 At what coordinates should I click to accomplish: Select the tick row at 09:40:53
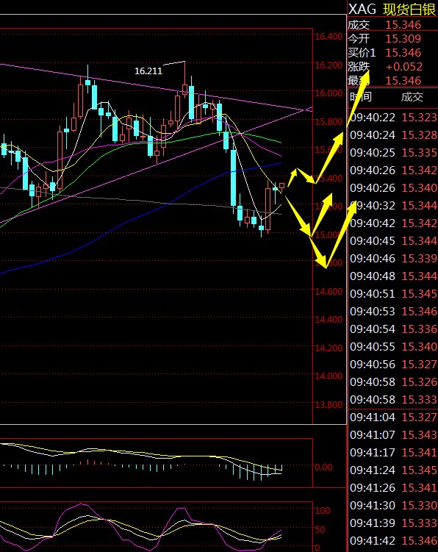[393, 311]
